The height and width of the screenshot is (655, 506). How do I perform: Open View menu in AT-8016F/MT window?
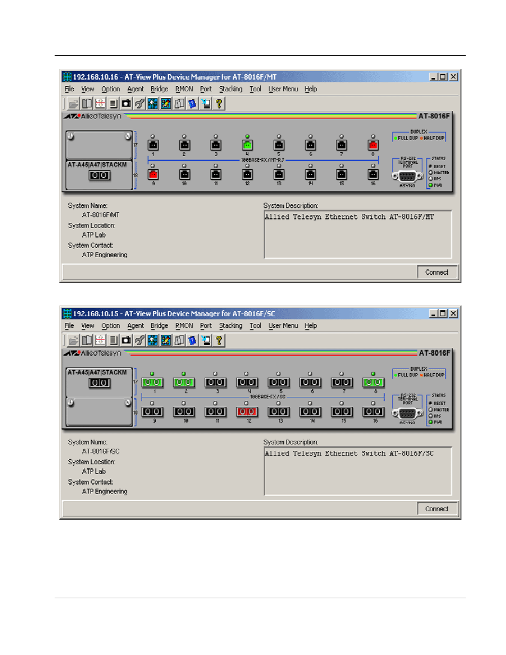88,89
